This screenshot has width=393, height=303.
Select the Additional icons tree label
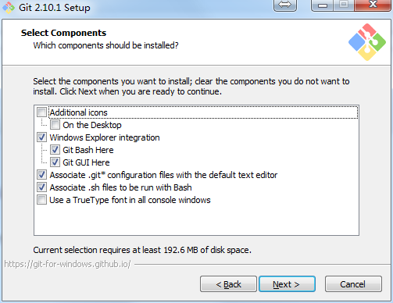coord(78,112)
